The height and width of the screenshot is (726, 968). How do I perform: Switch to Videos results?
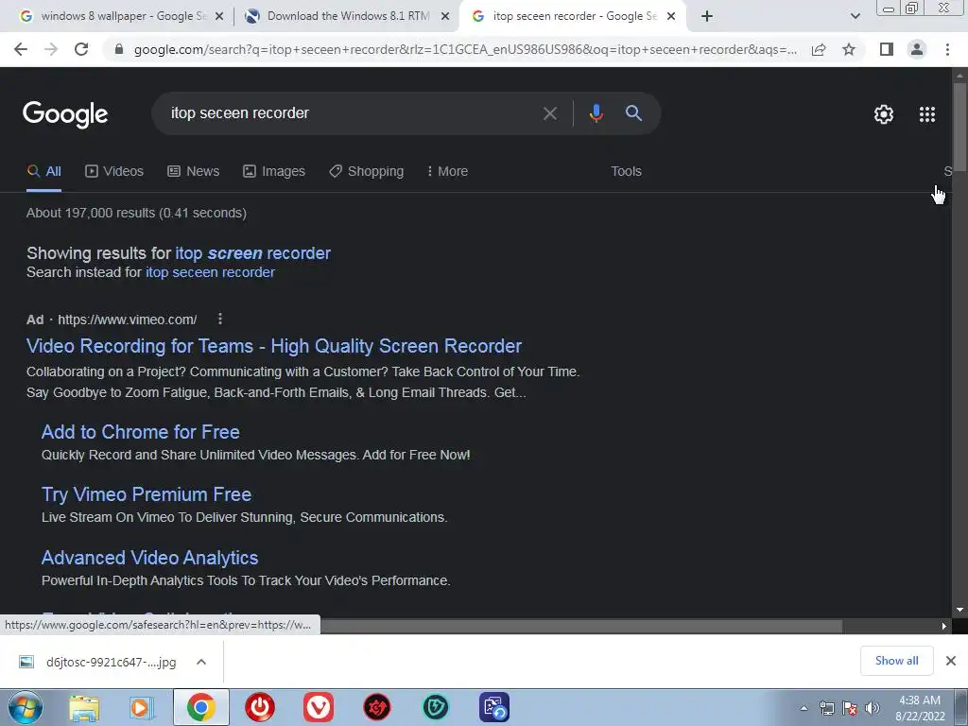[114, 172]
